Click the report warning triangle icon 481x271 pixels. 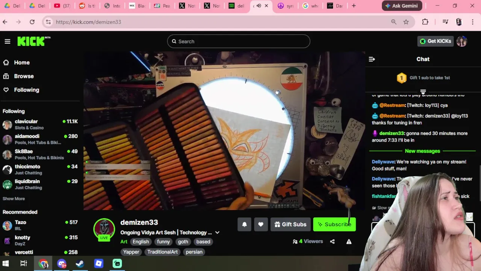click(x=349, y=242)
